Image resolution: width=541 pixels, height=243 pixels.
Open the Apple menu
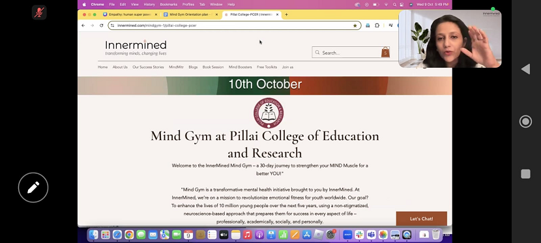click(84, 5)
